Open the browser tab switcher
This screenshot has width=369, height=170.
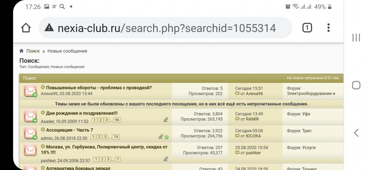[x=307, y=28]
